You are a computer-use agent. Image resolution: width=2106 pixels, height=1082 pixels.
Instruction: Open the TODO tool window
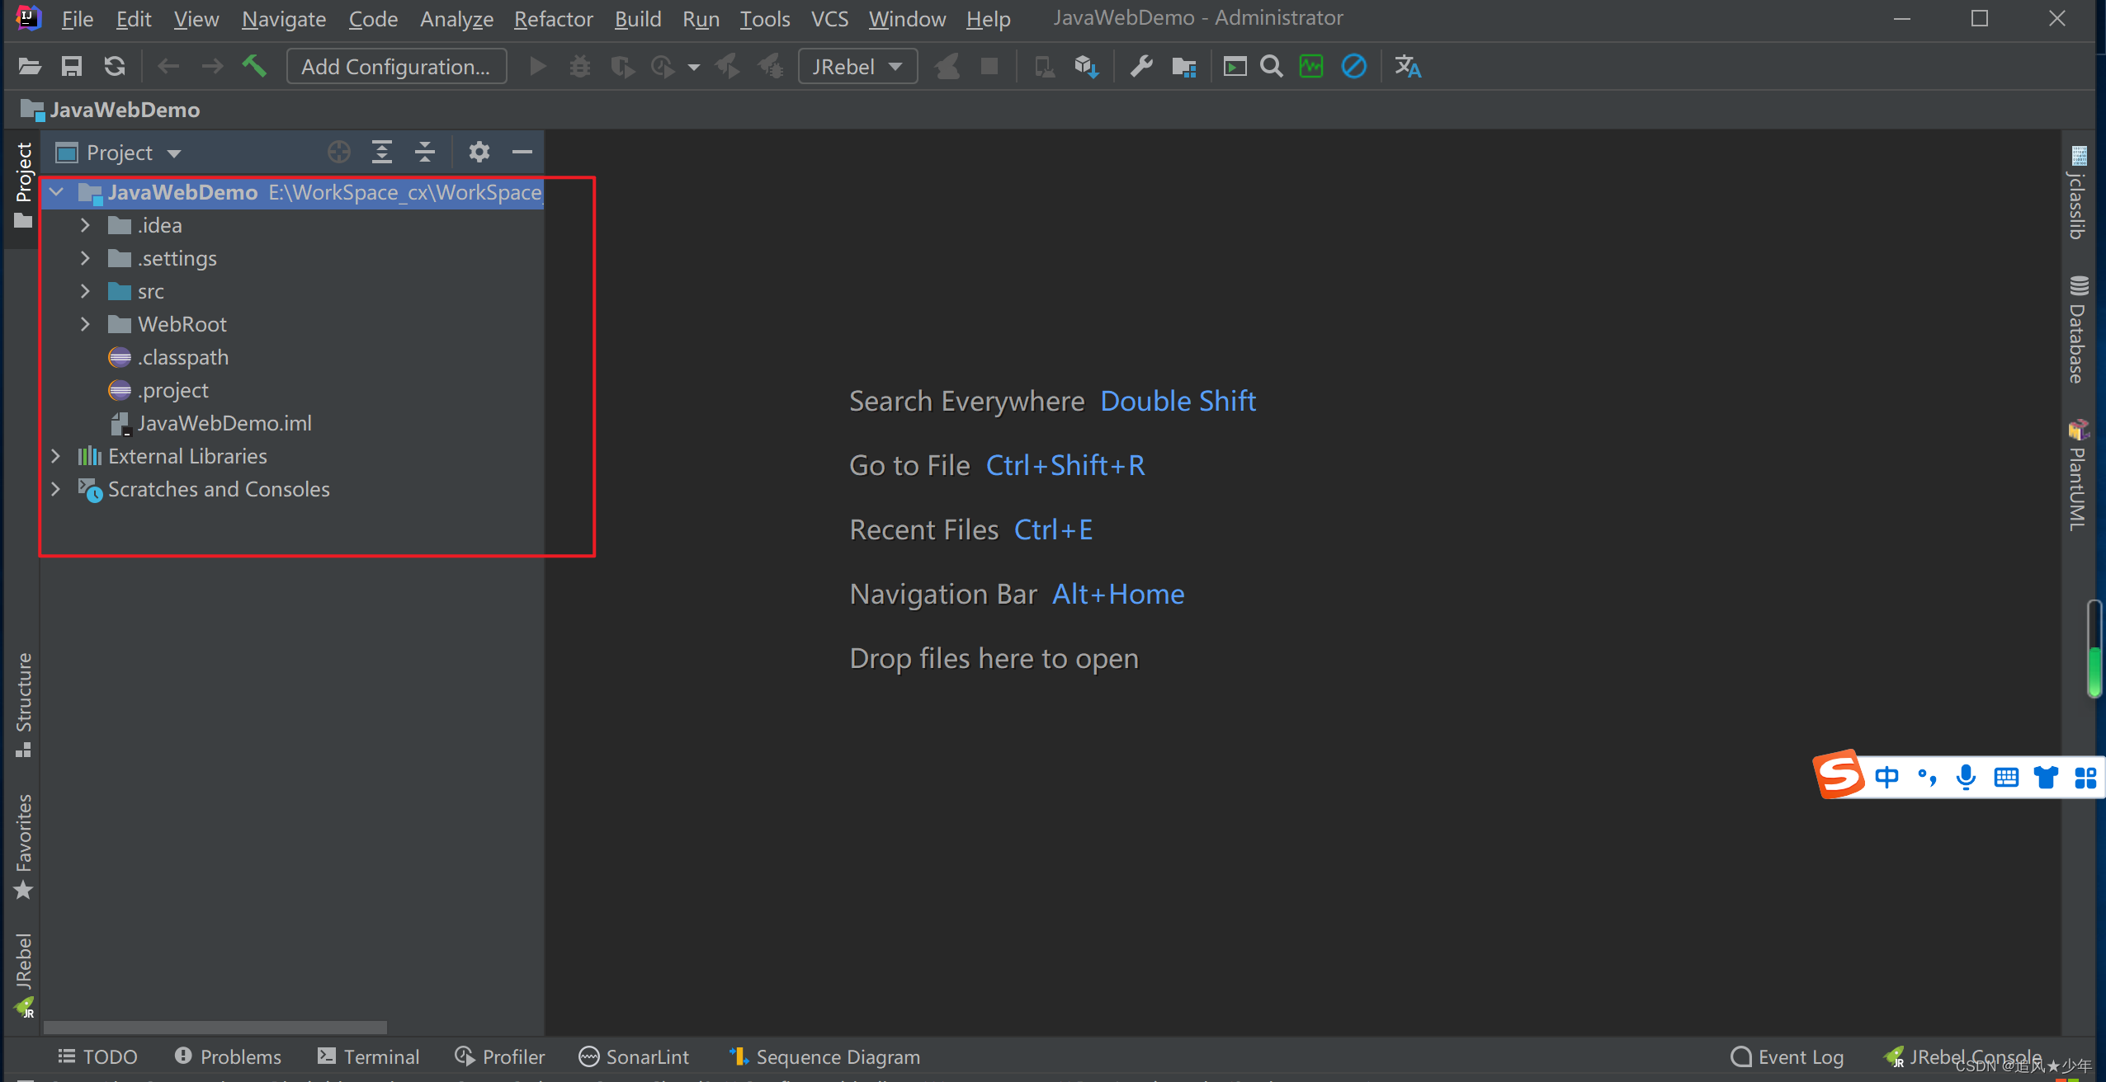[97, 1056]
